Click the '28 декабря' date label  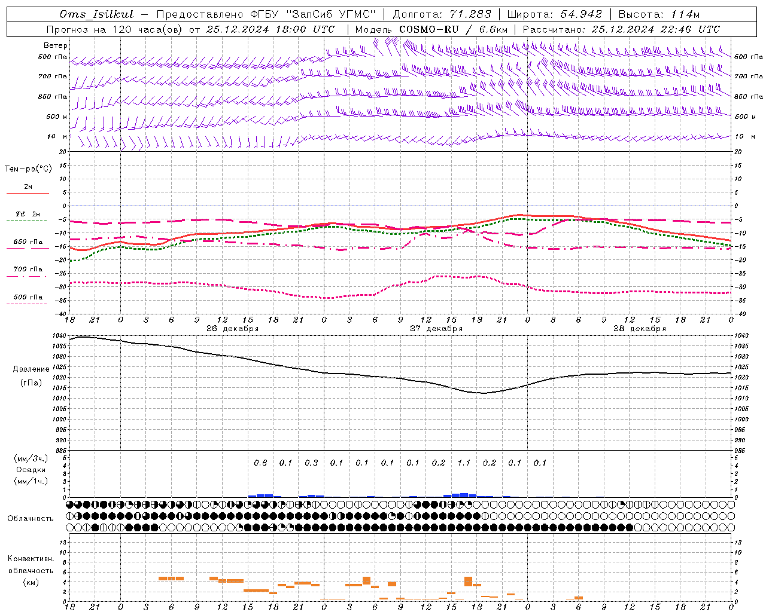click(640, 329)
